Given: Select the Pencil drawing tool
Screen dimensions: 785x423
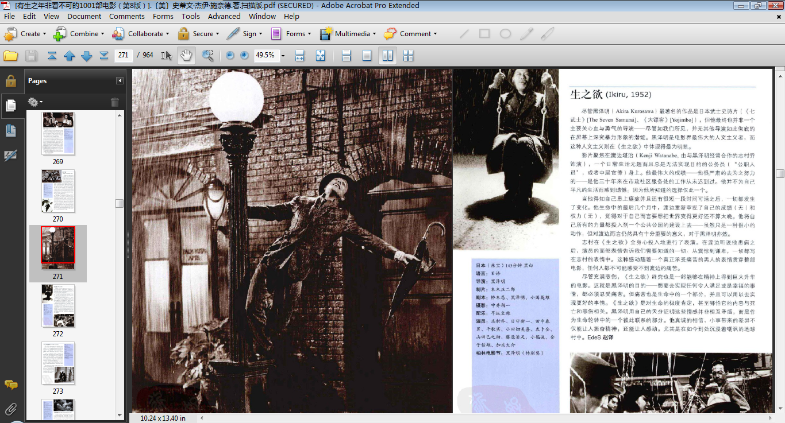Looking at the screenshot, I should [526, 34].
